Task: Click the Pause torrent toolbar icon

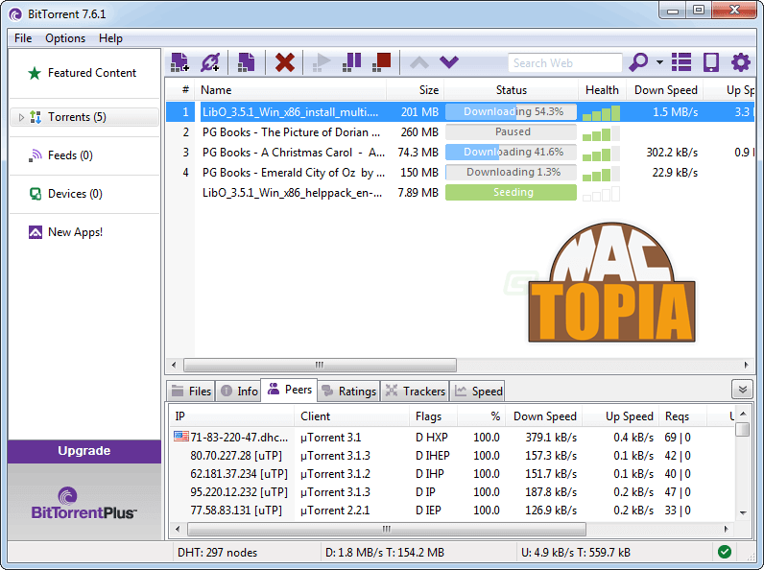Action: 352,62
